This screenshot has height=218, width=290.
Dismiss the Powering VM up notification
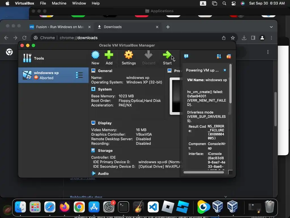(x=225, y=70)
